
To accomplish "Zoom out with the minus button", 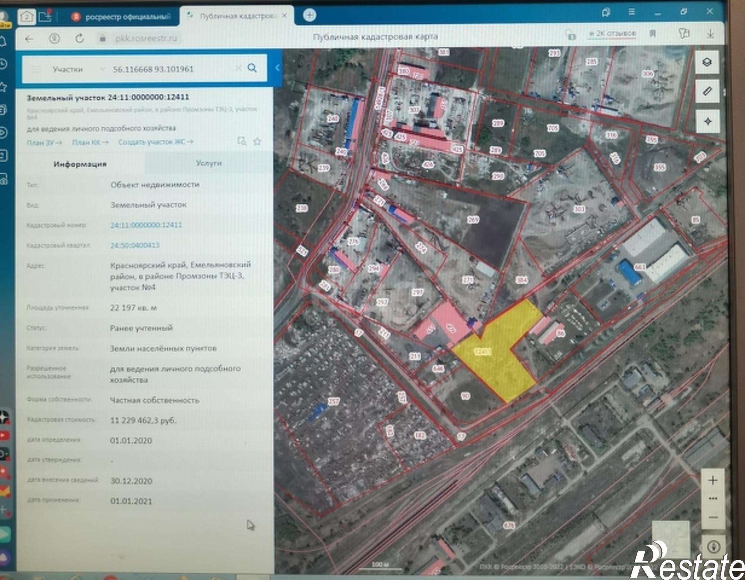I will tap(713, 517).
